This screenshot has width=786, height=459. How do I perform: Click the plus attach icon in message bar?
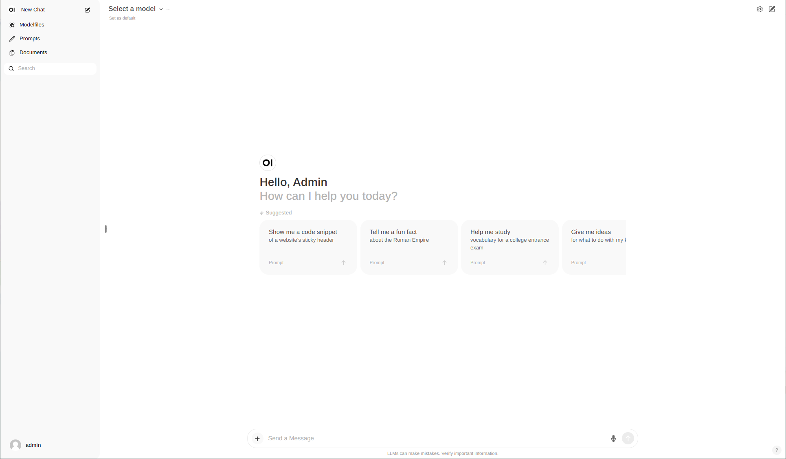pos(257,438)
